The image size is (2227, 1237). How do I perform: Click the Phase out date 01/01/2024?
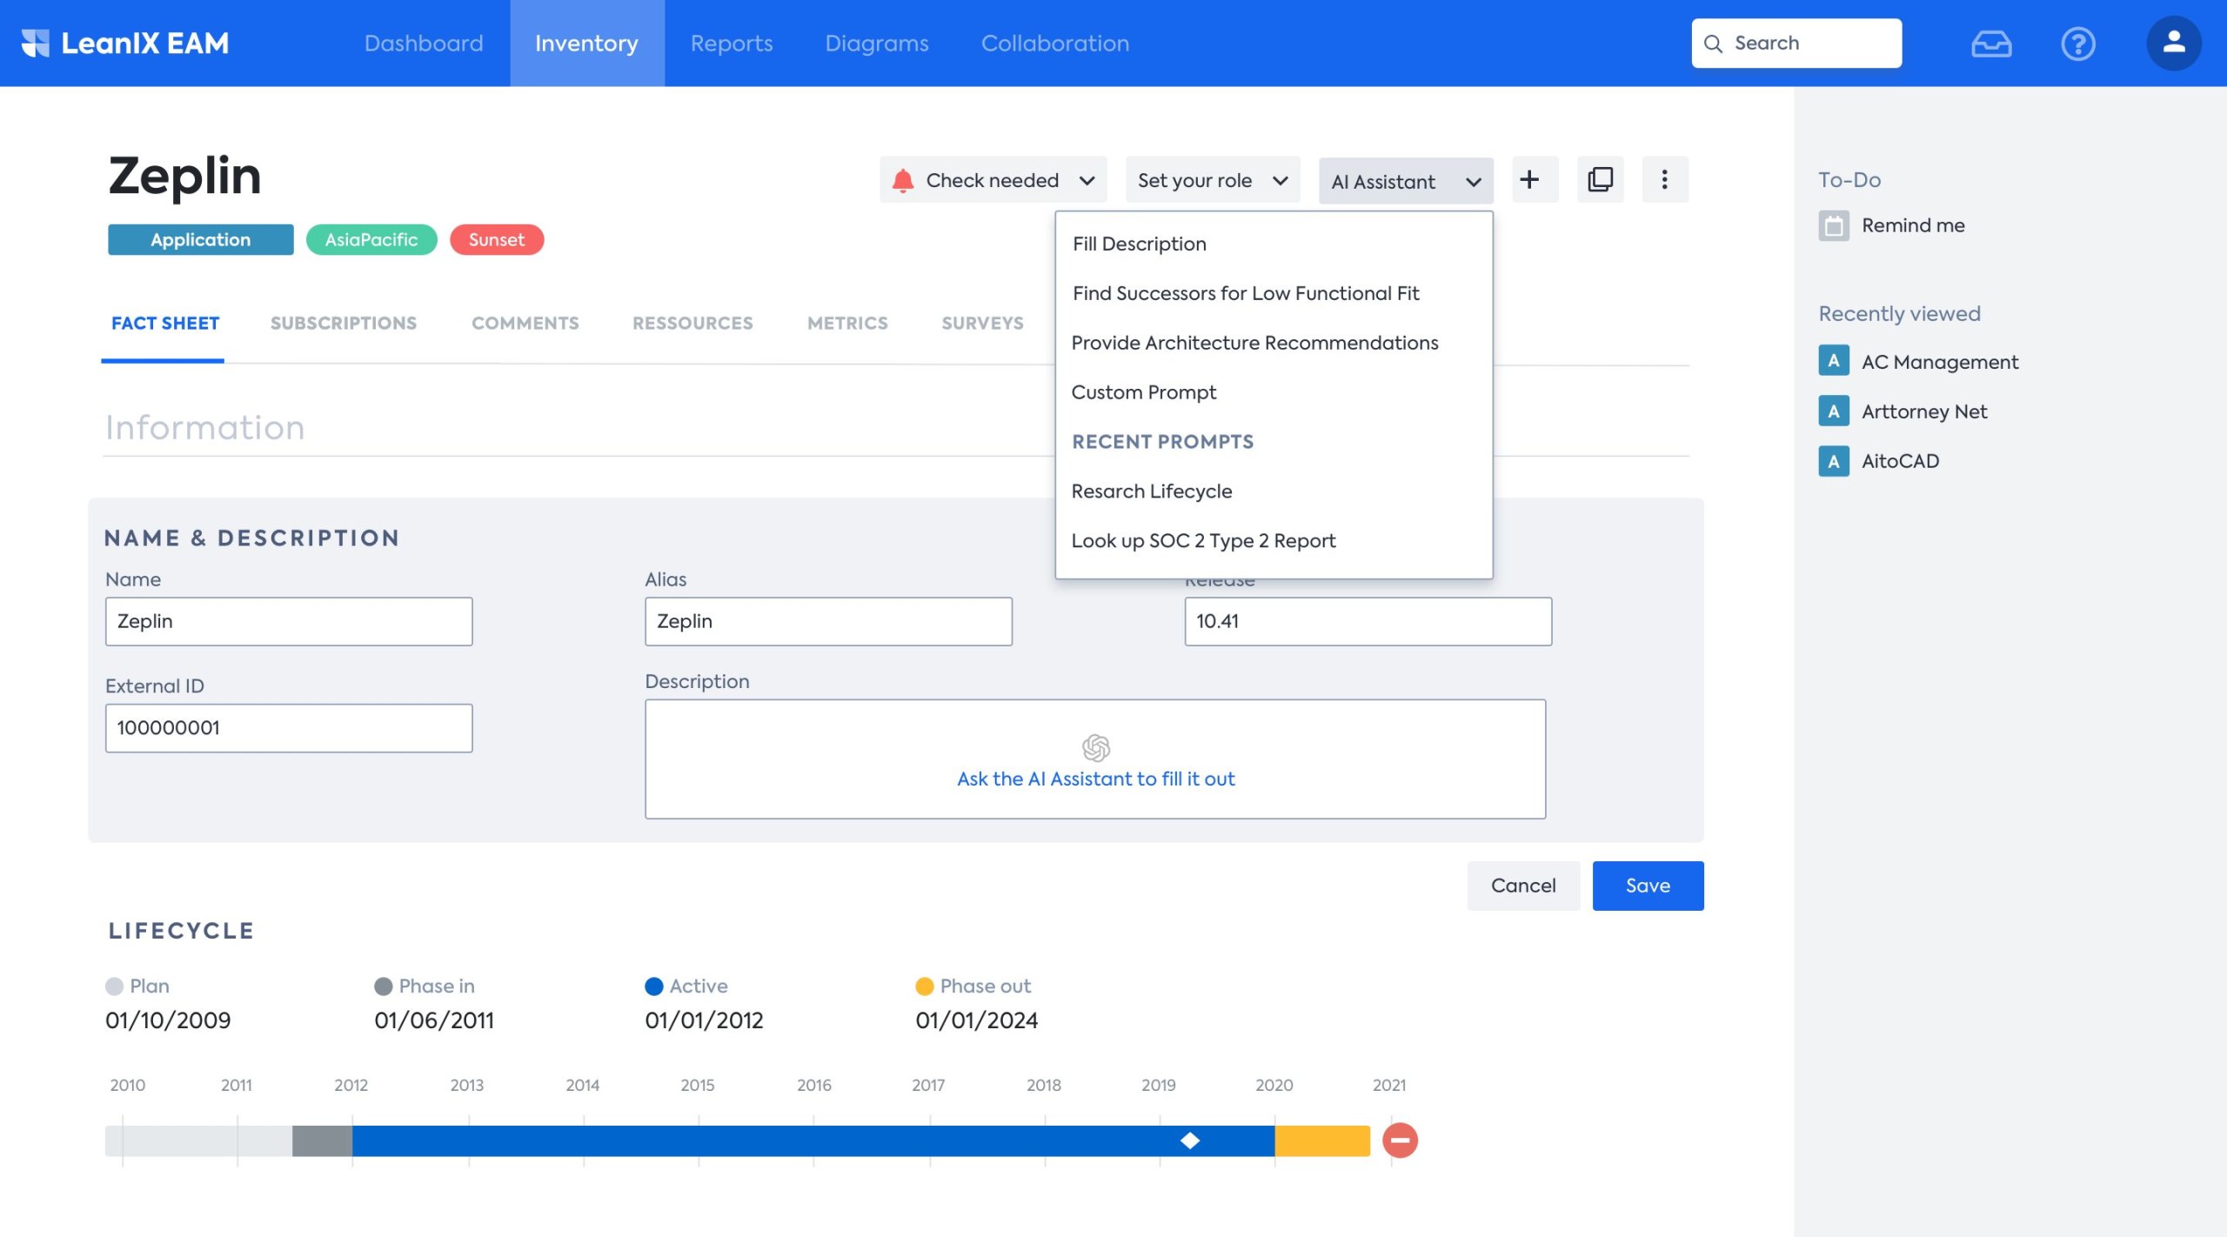(976, 1020)
